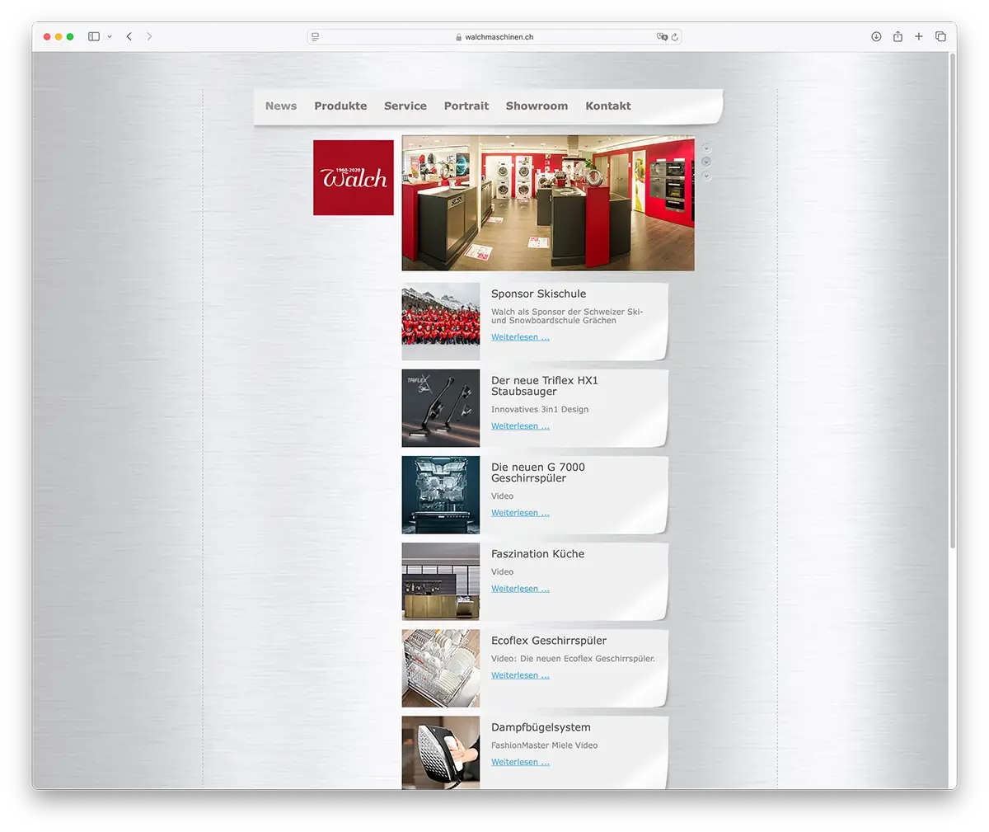Click the Dampfbügelsystem headline
989x832 pixels.
click(x=541, y=727)
